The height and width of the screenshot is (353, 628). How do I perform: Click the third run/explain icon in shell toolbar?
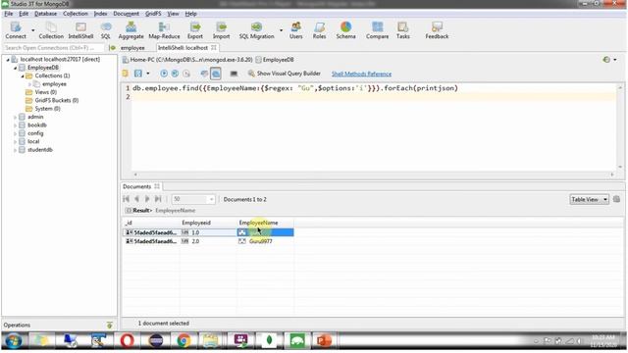click(186, 74)
